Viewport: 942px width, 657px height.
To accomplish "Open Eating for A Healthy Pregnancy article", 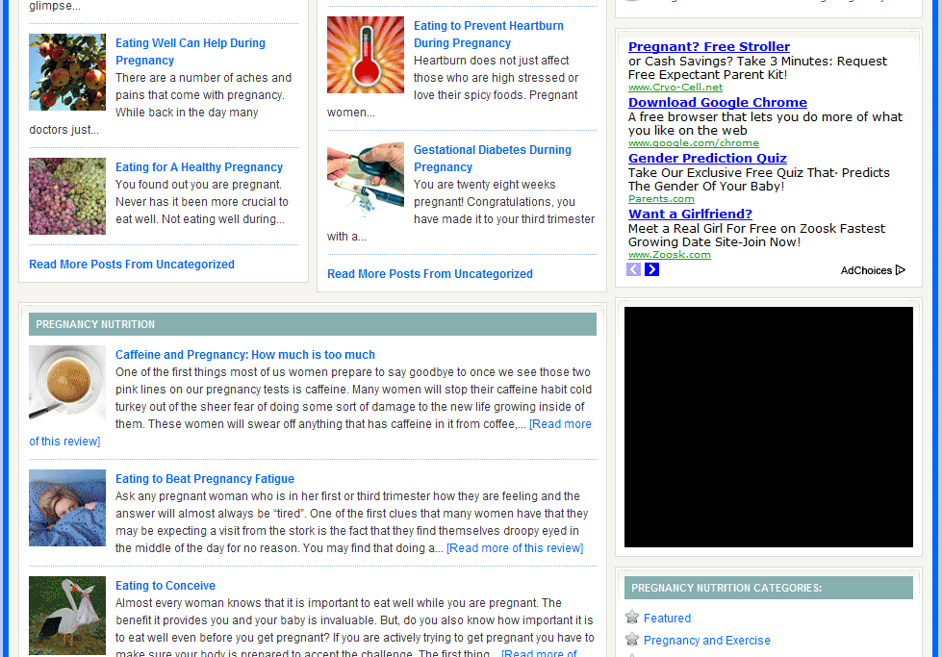I will (199, 167).
